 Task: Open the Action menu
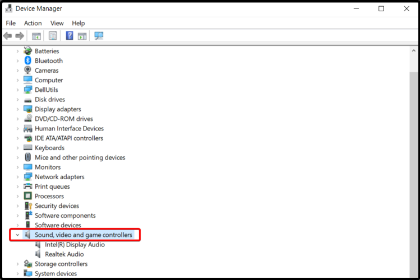(33, 24)
